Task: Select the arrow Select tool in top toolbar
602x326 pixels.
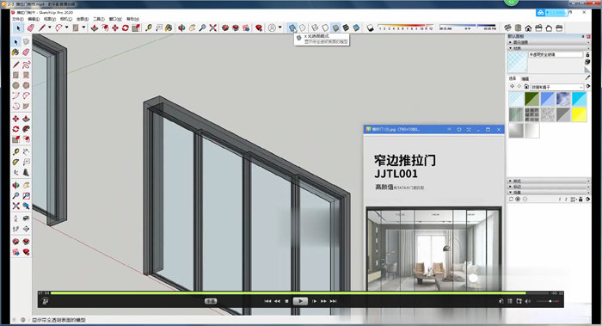Action: (x=18, y=28)
